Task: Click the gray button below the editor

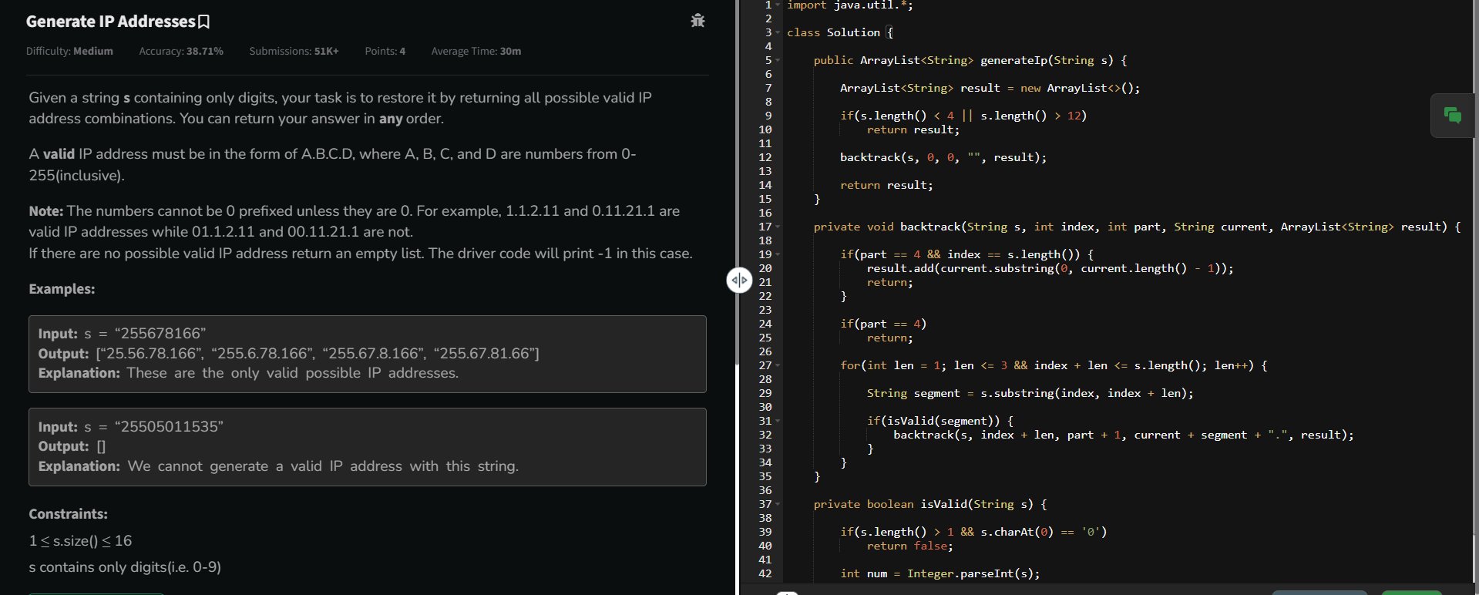Action: coord(1319,592)
